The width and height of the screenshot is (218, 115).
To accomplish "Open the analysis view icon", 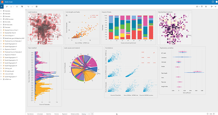I will coord(212,6).
